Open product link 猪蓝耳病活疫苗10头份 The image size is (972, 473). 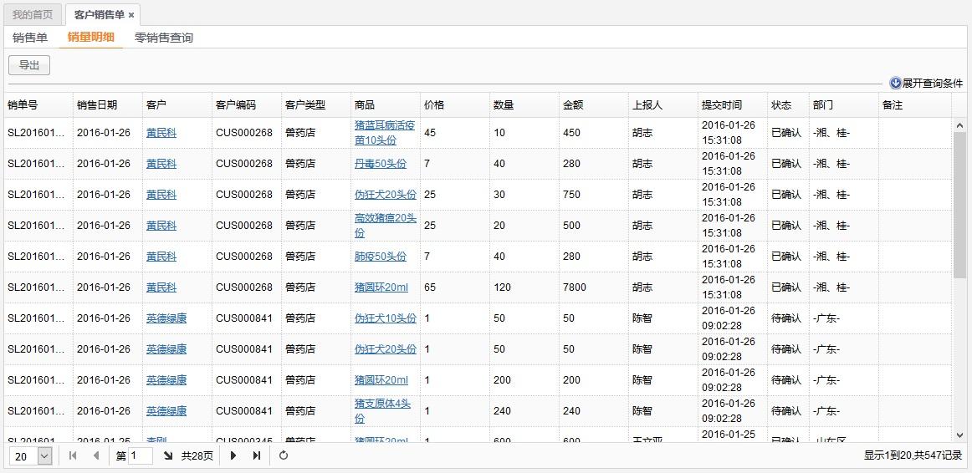tap(385, 133)
